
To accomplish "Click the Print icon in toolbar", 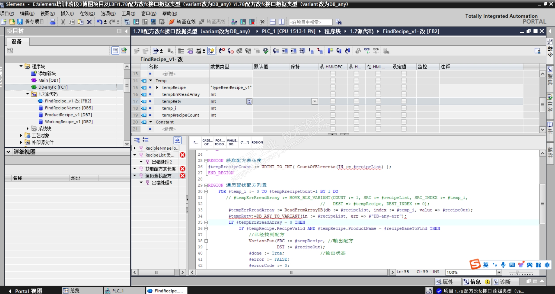I will point(53,22).
